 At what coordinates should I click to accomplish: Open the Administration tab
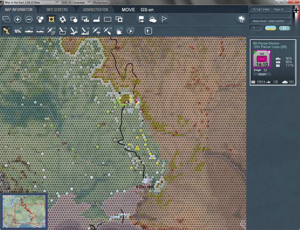tap(96, 10)
